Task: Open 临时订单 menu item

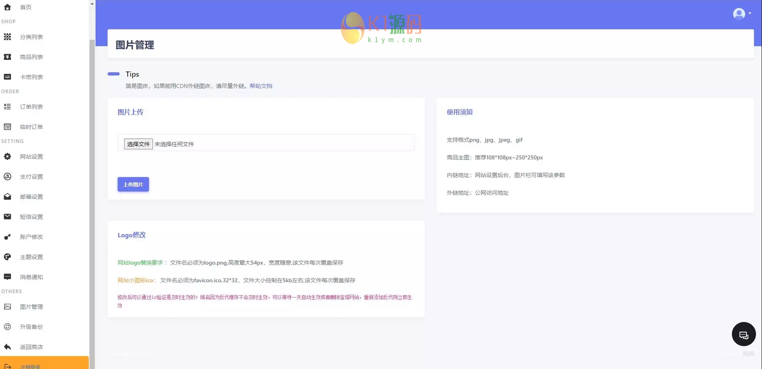Action: (x=31, y=127)
